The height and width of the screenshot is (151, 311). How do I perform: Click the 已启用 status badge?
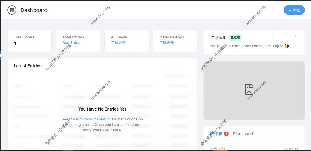[235, 38]
